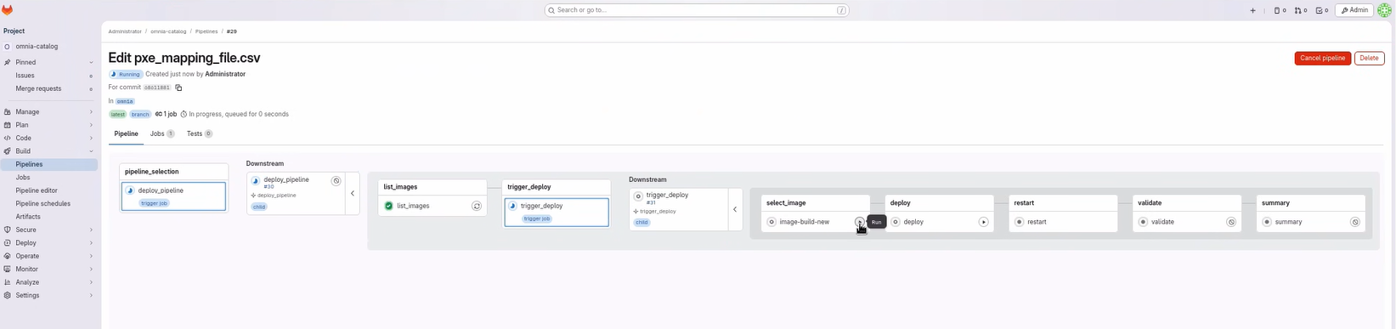Screen dimensions: 1396x329
Task: Open Pipeline editor in sidebar
Action: click(x=48, y=190)
